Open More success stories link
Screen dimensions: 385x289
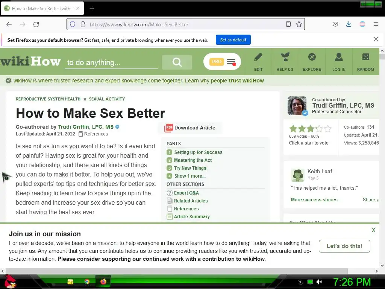pyautogui.click(x=314, y=200)
